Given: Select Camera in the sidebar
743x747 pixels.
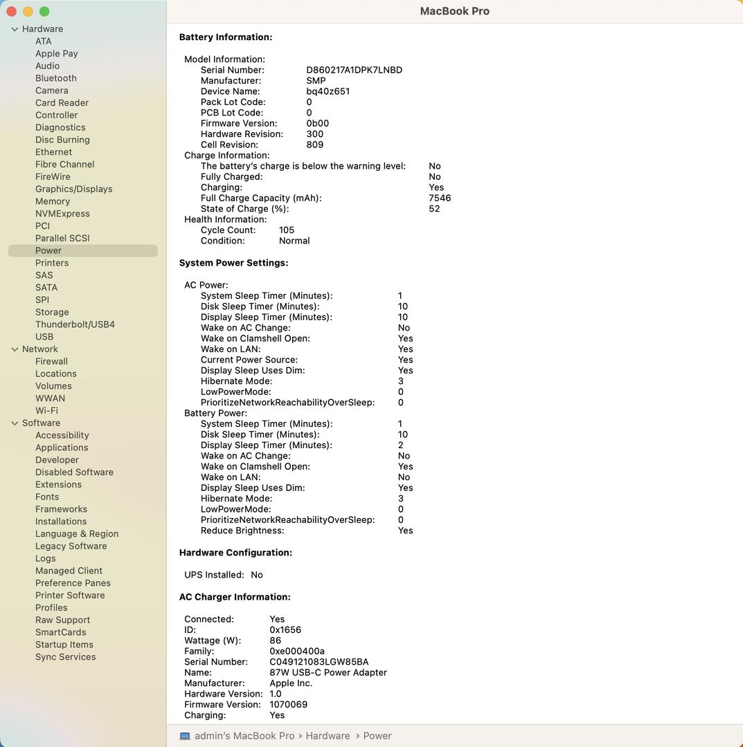Looking at the screenshot, I should tap(51, 91).
